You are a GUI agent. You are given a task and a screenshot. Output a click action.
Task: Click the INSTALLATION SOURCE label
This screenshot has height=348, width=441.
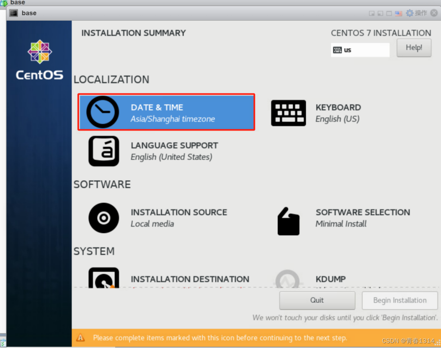pyautogui.click(x=179, y=212)
